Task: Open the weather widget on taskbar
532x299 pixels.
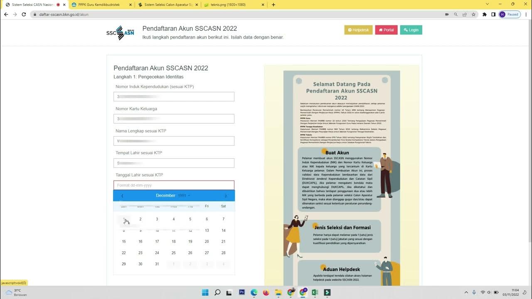Action: [x=16, y=292]
